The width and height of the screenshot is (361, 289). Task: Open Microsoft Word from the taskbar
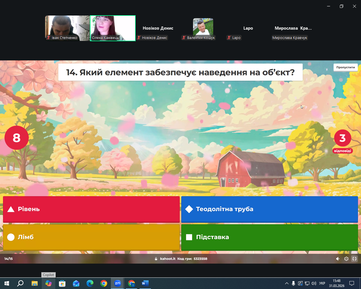pos(145,283)
